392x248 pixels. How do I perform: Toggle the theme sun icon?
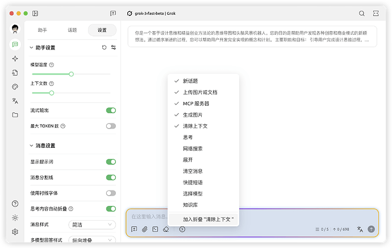tap(15, 218)
